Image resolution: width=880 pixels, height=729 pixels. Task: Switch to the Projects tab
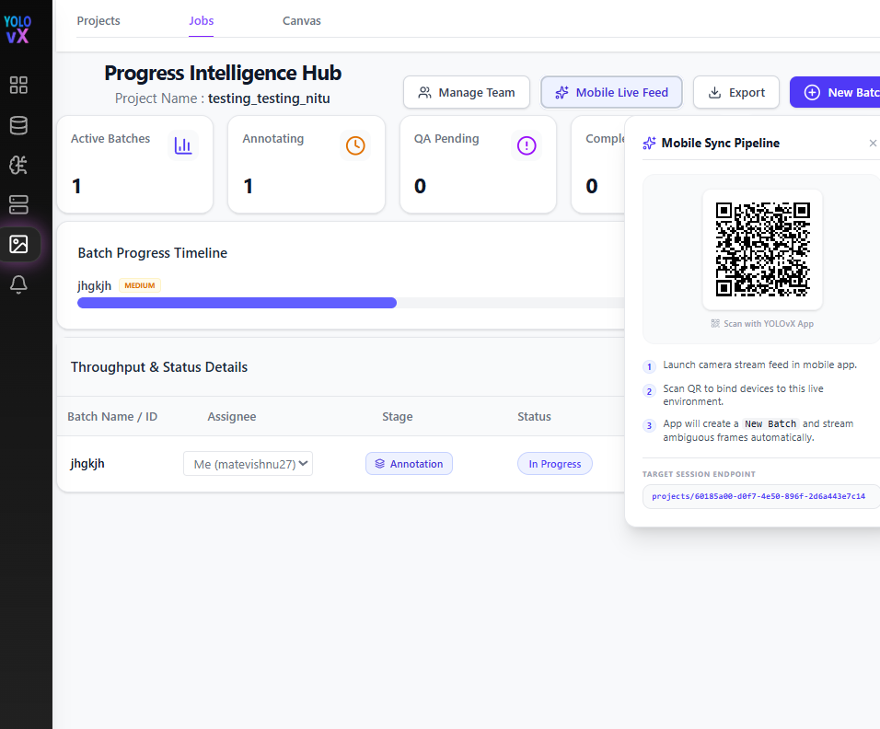click(98, 21)
